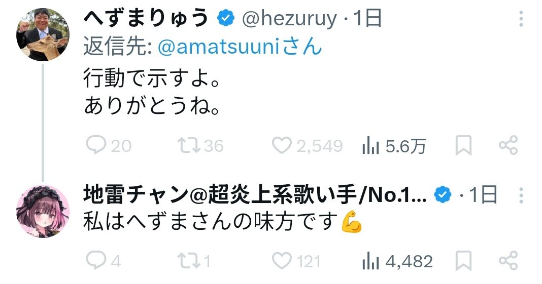The image size is (542, 284).
Task: Like the tweet with 2,549 likes
Action: 281,146
